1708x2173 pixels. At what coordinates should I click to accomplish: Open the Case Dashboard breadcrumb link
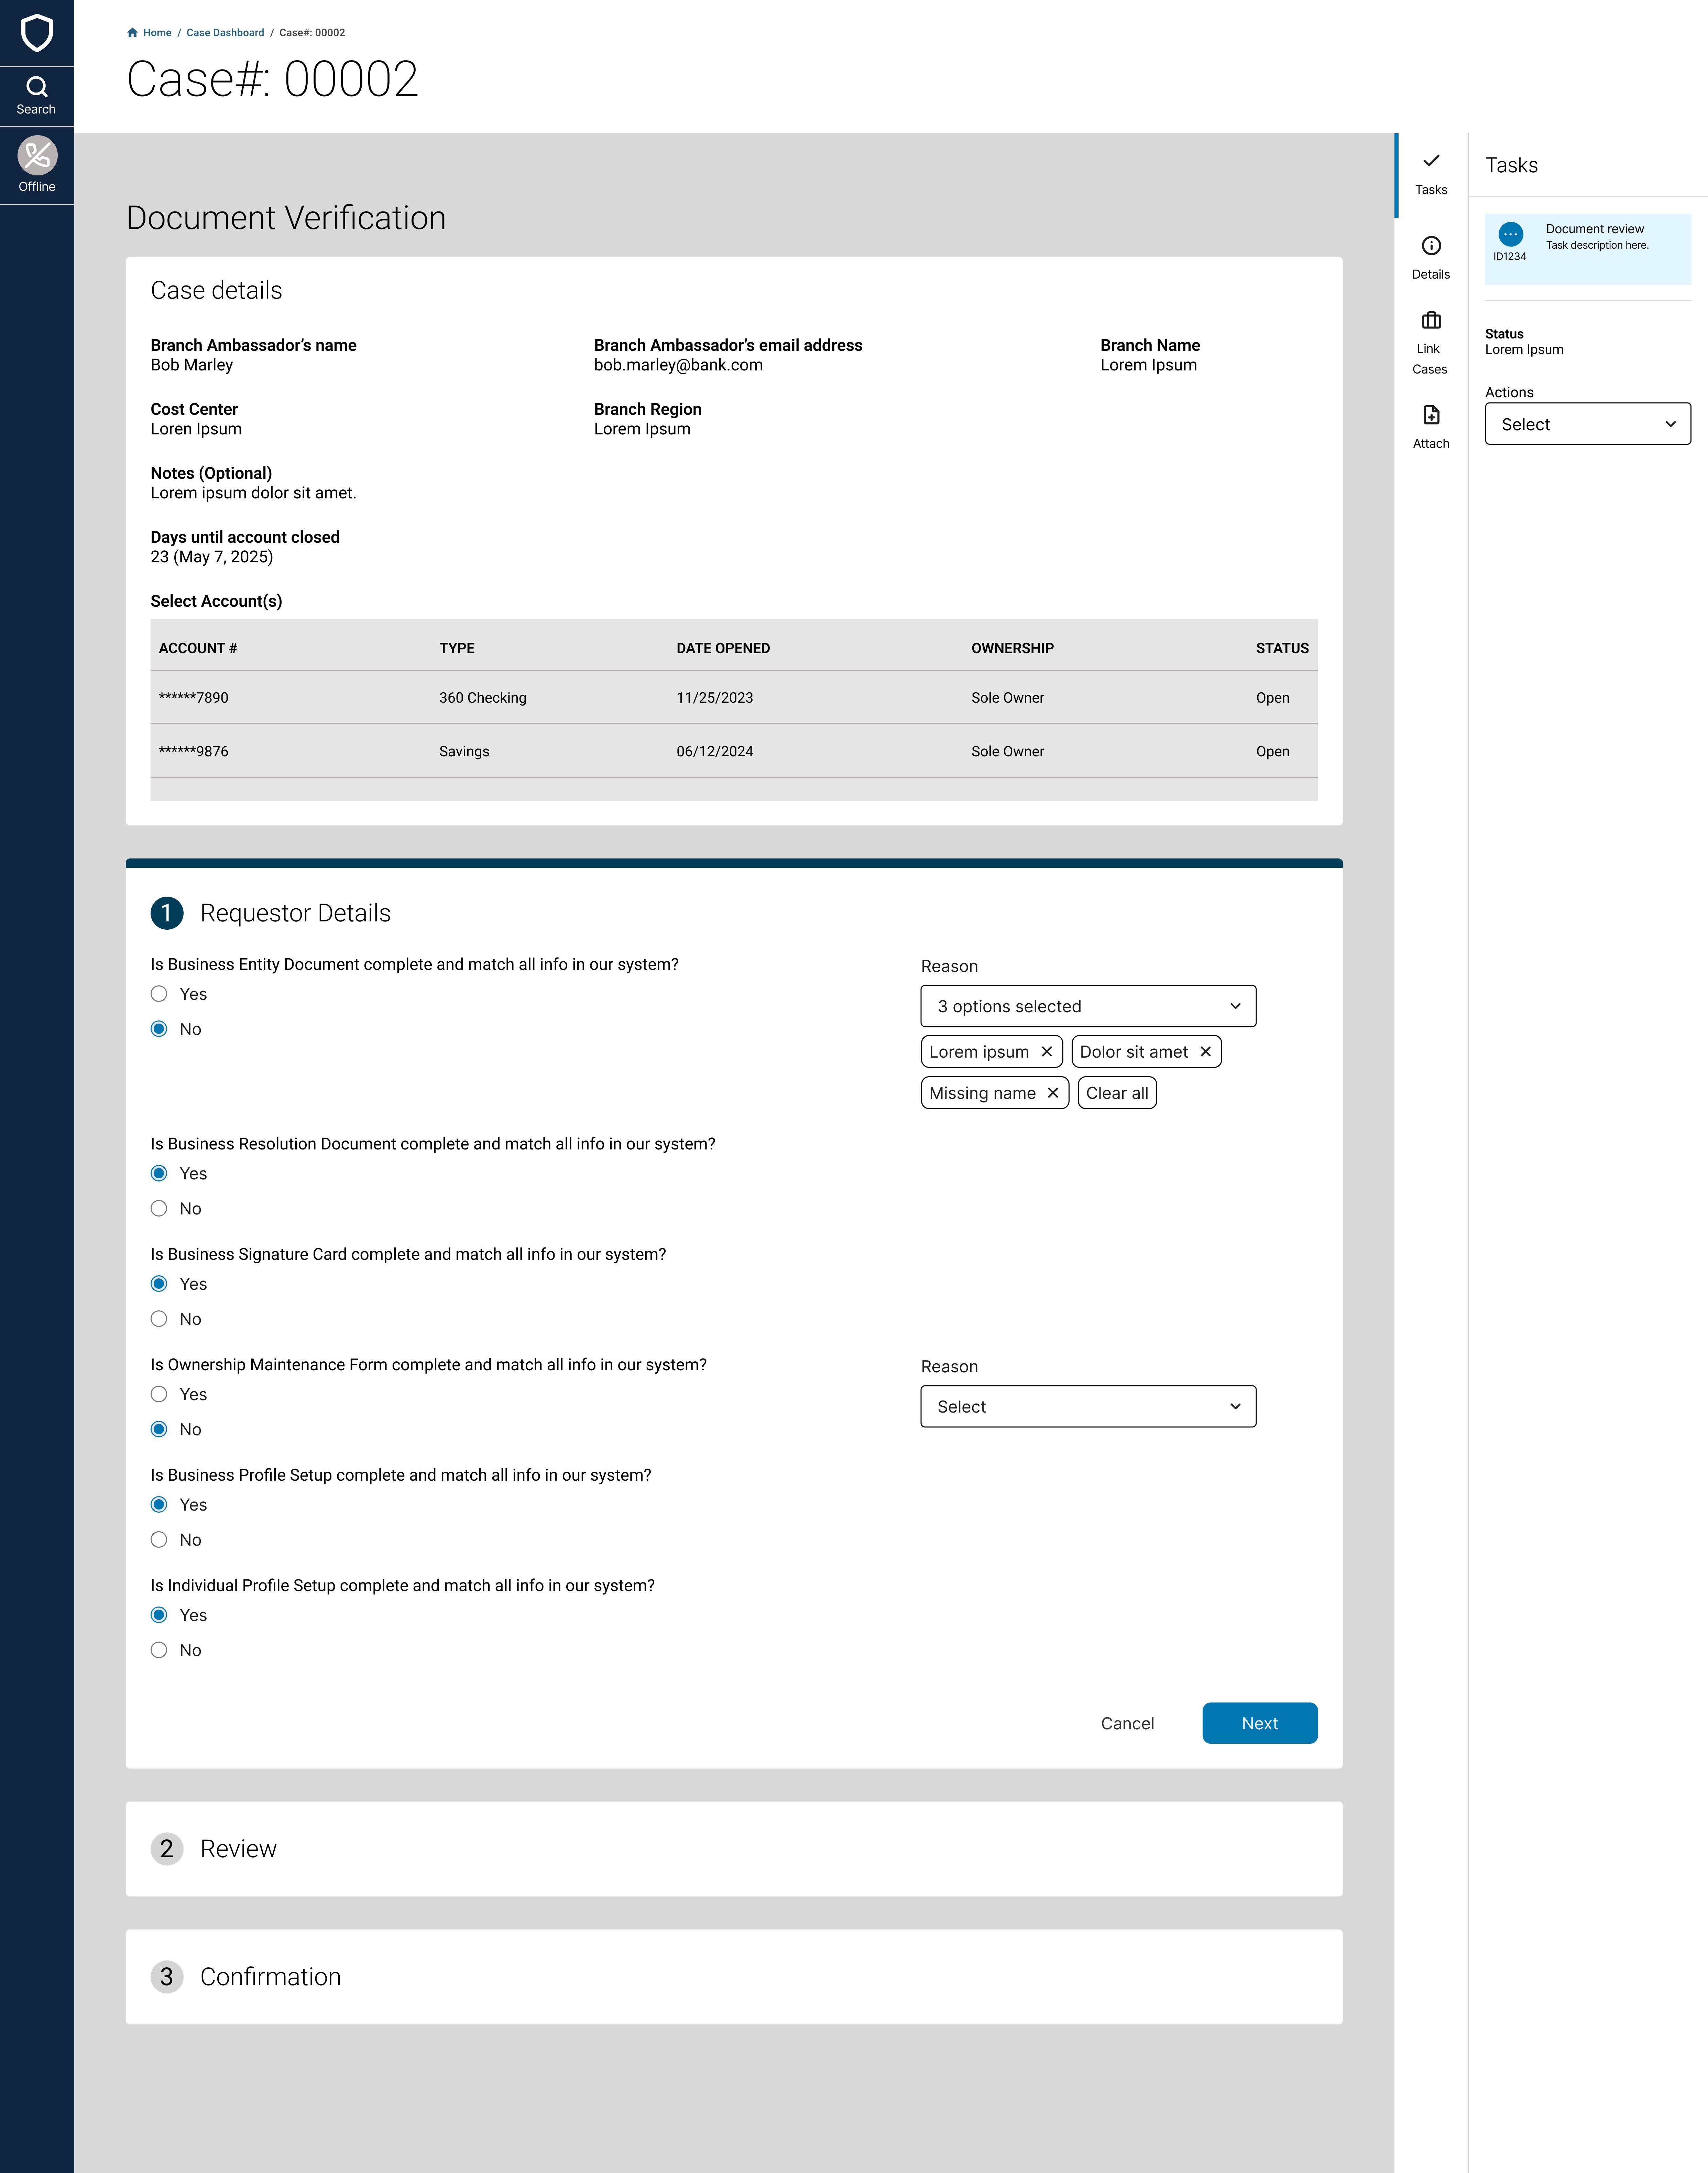pyautogui.click(x=225, y=33)
